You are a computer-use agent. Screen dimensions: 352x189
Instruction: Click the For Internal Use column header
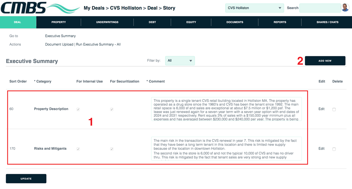(x=89, y=81)
